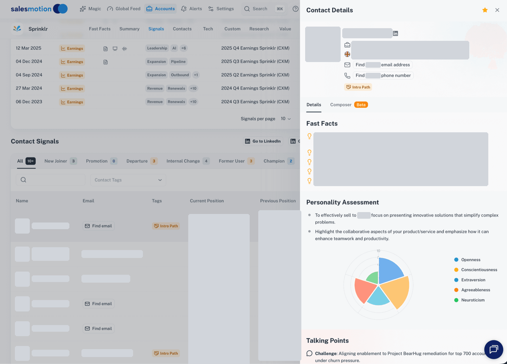This screenshot has height=364, width=507.
Task: Click the help question mark icon
Action: 295,9
